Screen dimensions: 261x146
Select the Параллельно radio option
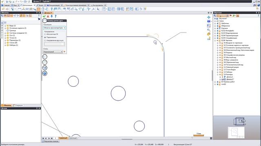point(45,37)
